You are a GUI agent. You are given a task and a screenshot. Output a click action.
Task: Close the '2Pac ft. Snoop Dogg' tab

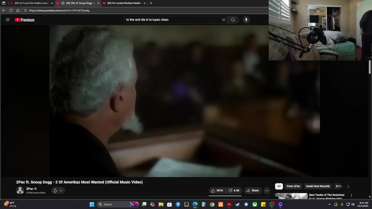point(98,3)
